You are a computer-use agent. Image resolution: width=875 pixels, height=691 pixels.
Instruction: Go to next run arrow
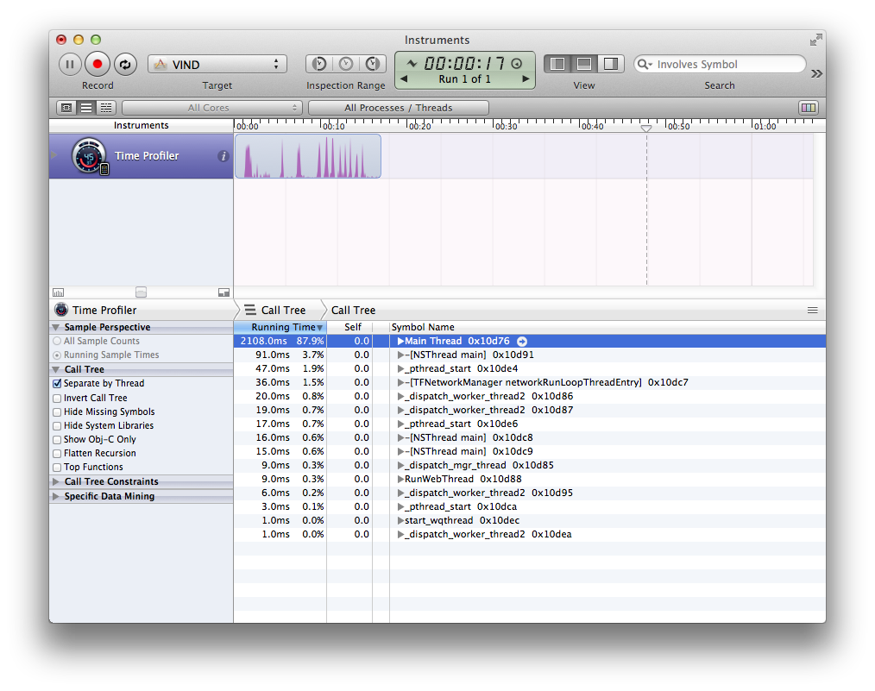point(526,79)
